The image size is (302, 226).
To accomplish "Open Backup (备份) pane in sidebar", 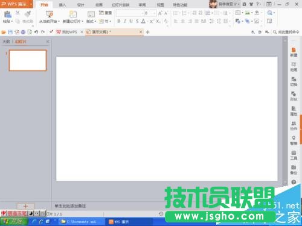I will point(294,170).
